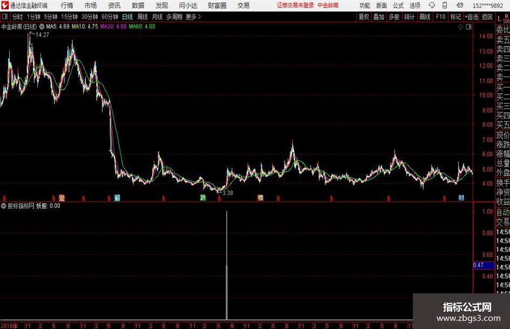This screenshot has height=329, width=510.
Task: Switch to 30分钟 chart period
Action: coord(90,17)
